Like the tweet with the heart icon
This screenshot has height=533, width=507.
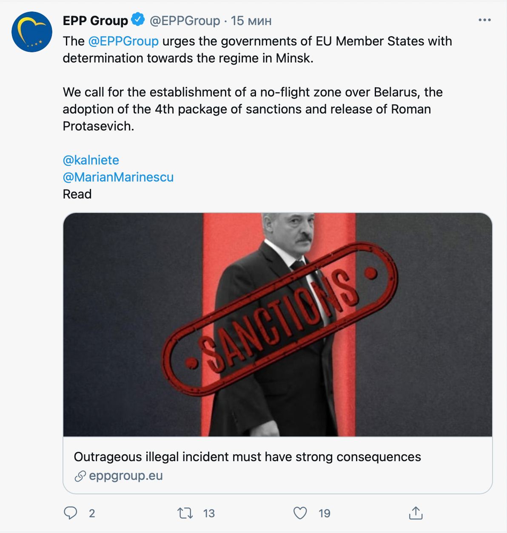300,513
